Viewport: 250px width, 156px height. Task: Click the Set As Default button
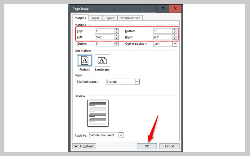pos(84,146)
